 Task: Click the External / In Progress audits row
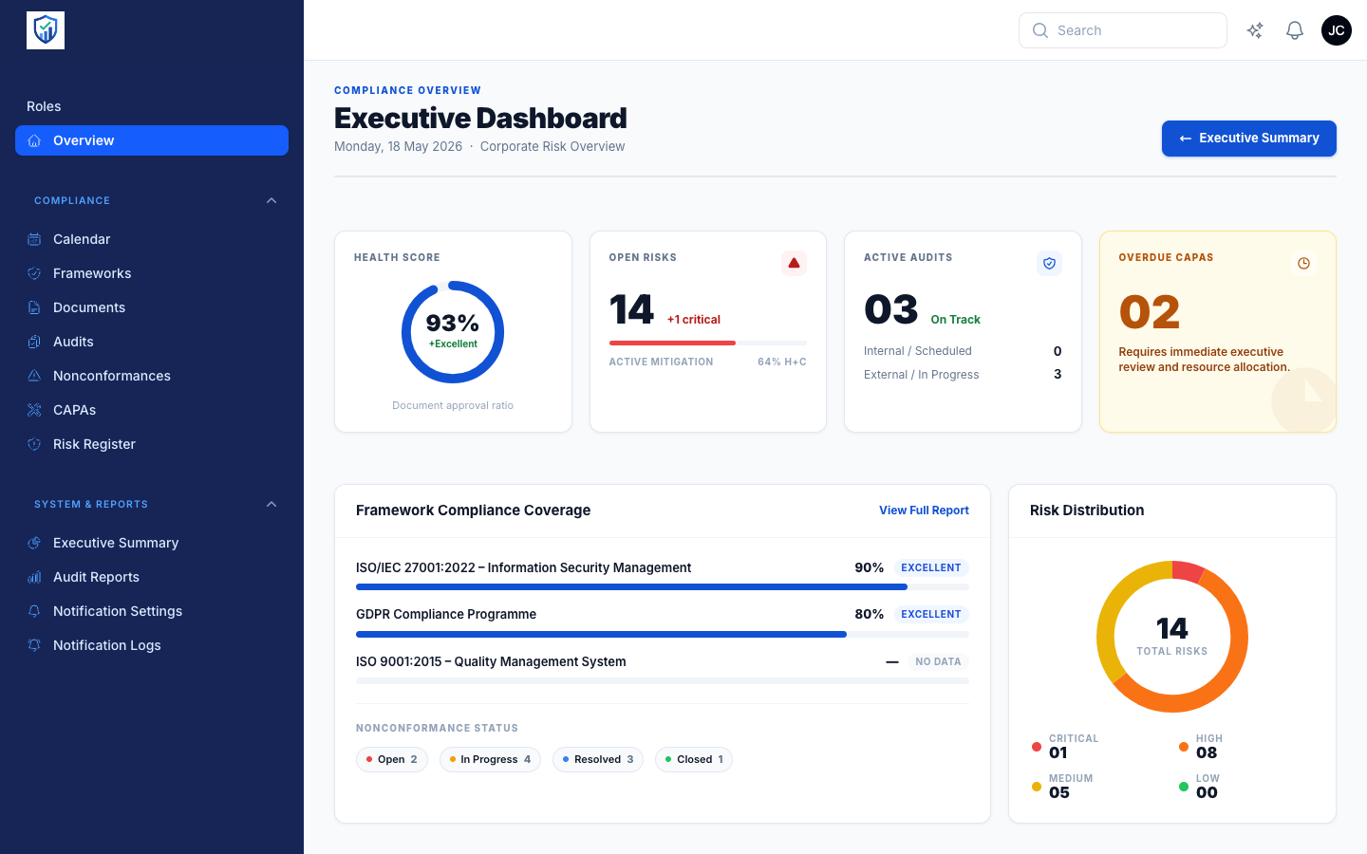[x=963, y=375]
